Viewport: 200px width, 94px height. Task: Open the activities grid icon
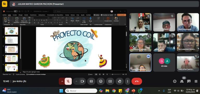(196, 82)
